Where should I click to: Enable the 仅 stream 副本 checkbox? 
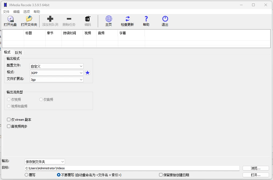click(x=9, y=120)
